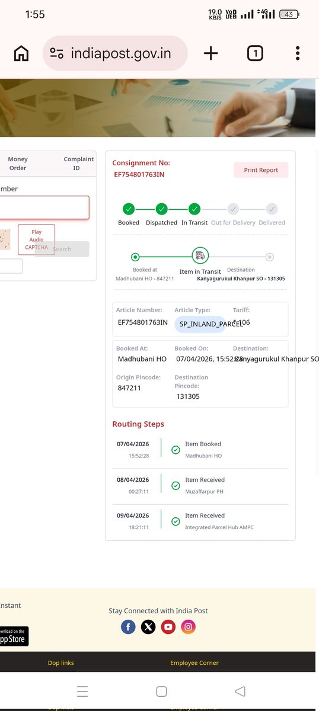Open the browser three-dot menu

[x=298, y=53]
